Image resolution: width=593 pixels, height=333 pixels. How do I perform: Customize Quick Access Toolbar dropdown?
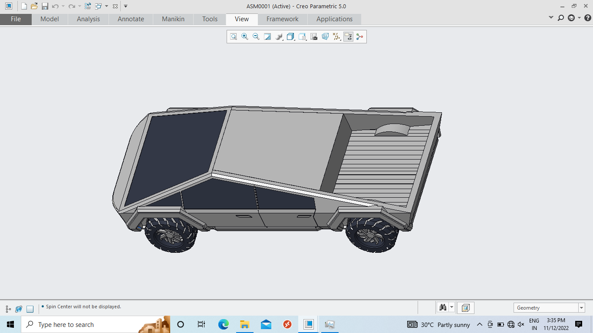[x=125, y=6]
